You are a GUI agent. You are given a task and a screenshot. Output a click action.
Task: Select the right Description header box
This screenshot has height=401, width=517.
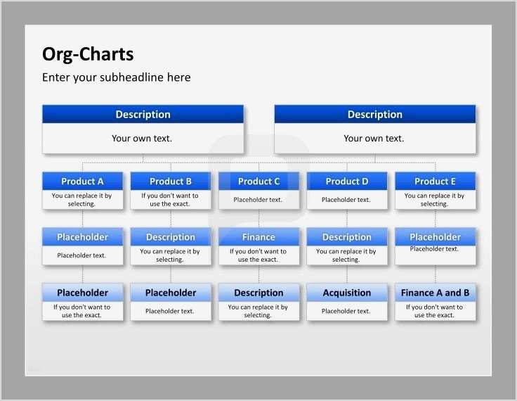(375, 114)
